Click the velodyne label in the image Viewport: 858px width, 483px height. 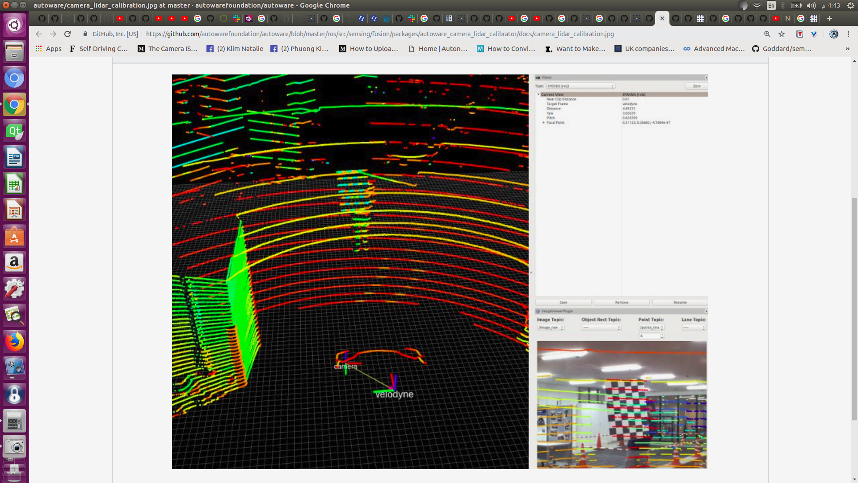(394, 394)
